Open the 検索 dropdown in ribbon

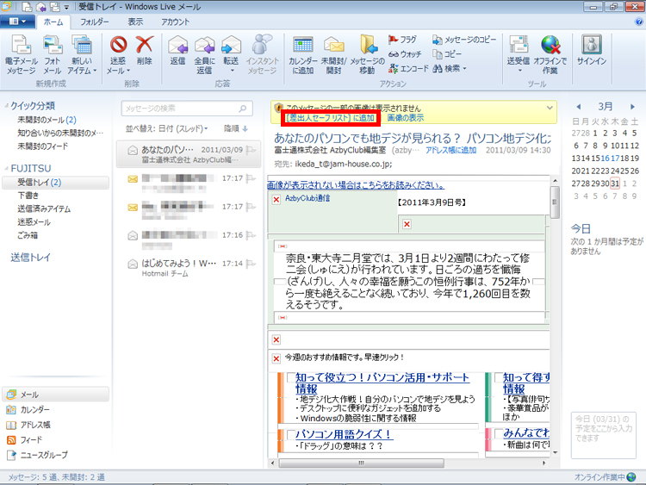[450, 68]
